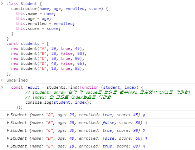Expand the Student object named "C"

(x=8, y=130)
